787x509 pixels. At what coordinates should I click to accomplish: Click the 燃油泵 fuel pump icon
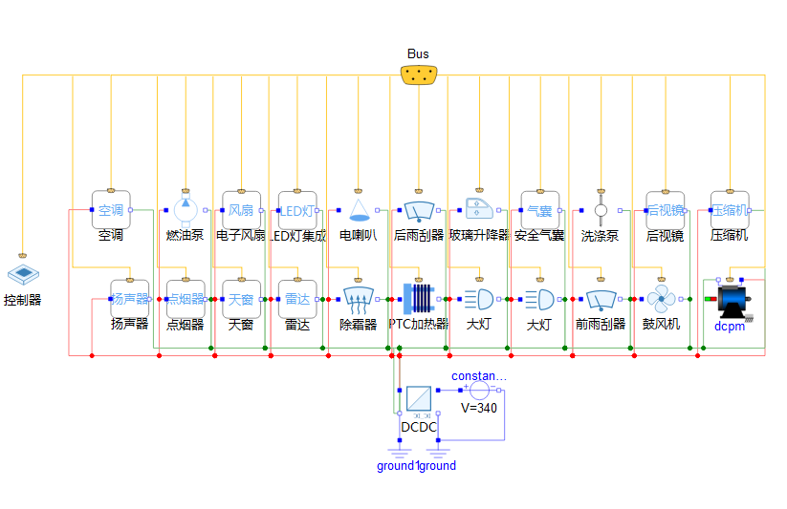(x=186, y=208)
